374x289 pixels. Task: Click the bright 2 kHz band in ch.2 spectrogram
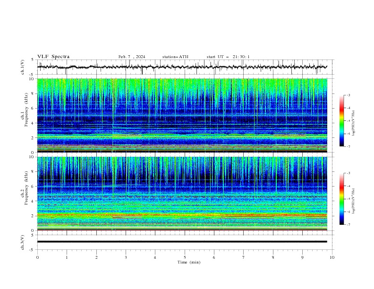pyautogui.click(x=182, y=215)
